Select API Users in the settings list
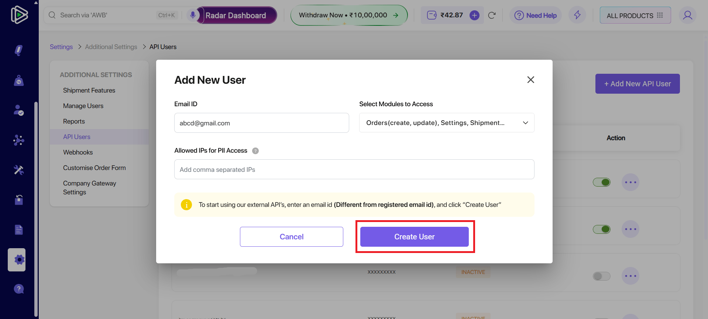This screenshot has height=319, width=708. (77, 137)
